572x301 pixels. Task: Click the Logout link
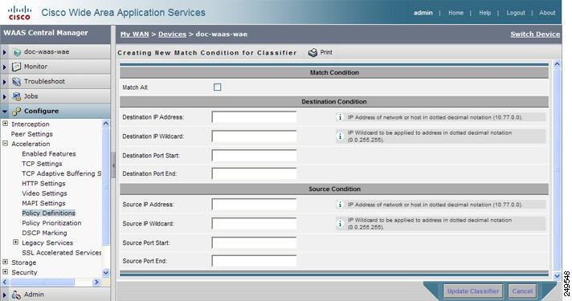(x=516, y=13)
